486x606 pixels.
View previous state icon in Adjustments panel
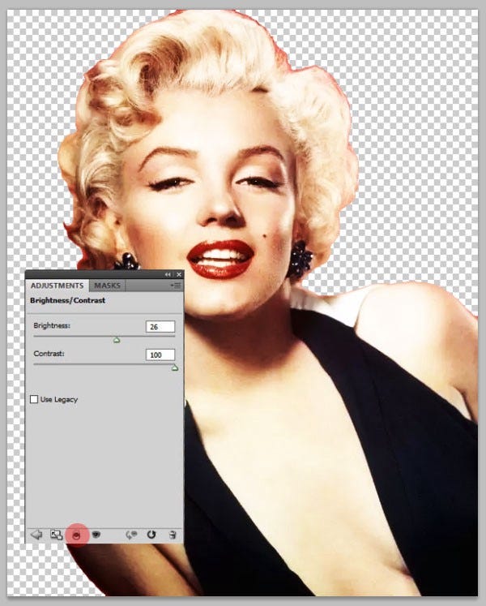coord(132,535)
